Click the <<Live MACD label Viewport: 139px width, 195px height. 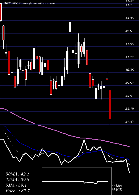click(117, 188)
